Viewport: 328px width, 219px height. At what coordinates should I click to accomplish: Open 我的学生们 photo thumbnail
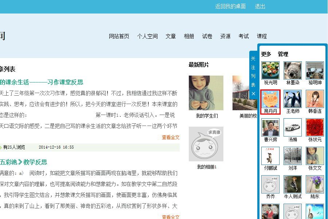click(206, 93)
